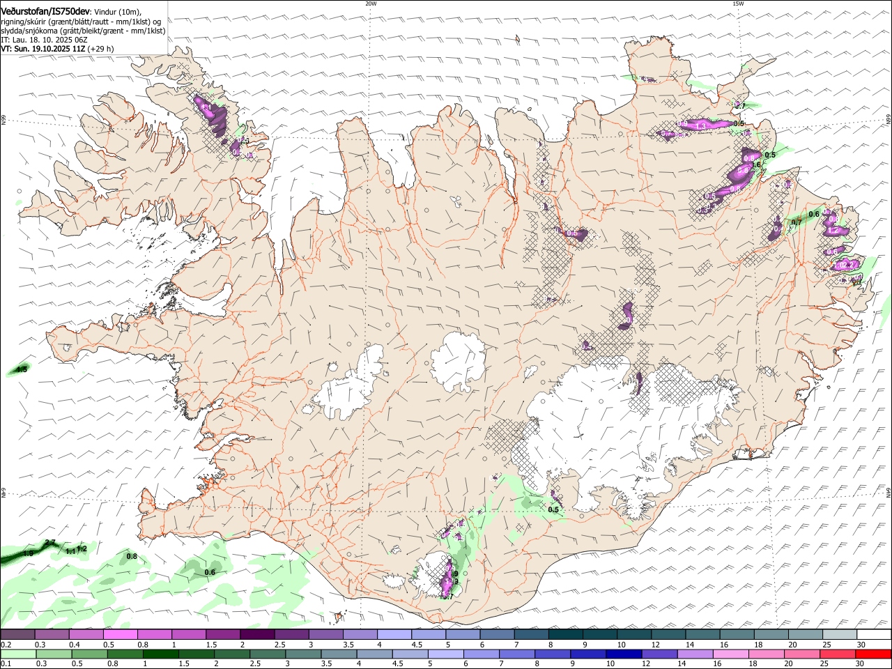This screenshot has width=892, height=669.
Task: Click the Veðurstofan/IS750dev title text
Action: pyautogui.click(x=45, y=11)
